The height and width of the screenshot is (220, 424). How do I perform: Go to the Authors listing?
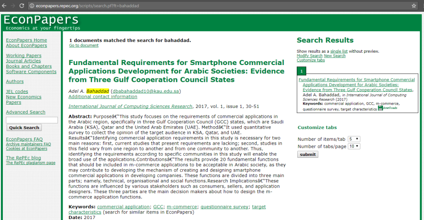tap(15, 81)
